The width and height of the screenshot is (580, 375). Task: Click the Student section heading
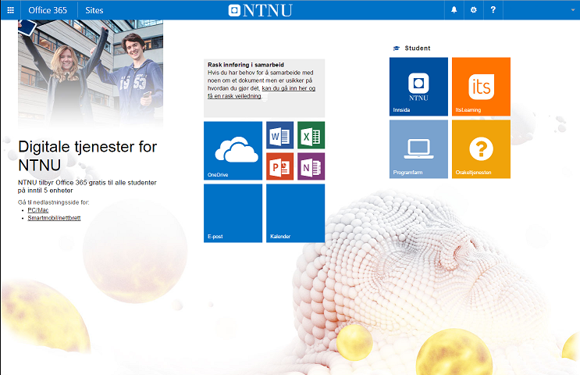click(418, 48)
